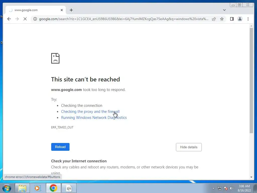Open a new tab with plus

(x=71, y=10)
